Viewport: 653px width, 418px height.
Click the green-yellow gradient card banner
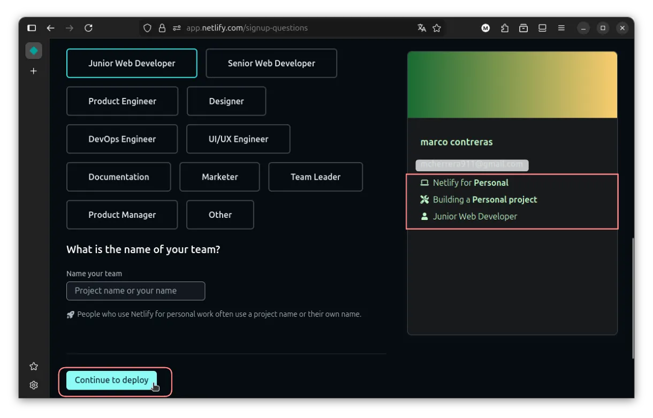(512, 85)
